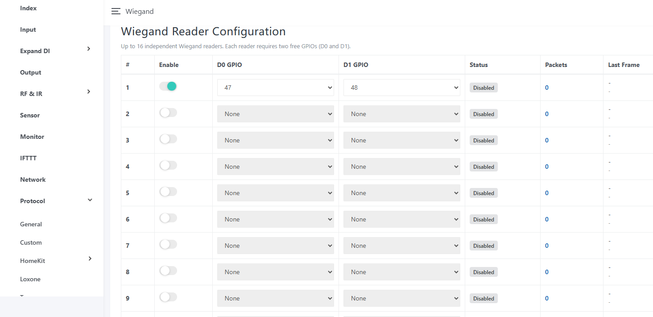
Task: Open the Sensor sidebar page
Action: pyautogui.click(x=30, y=115)
